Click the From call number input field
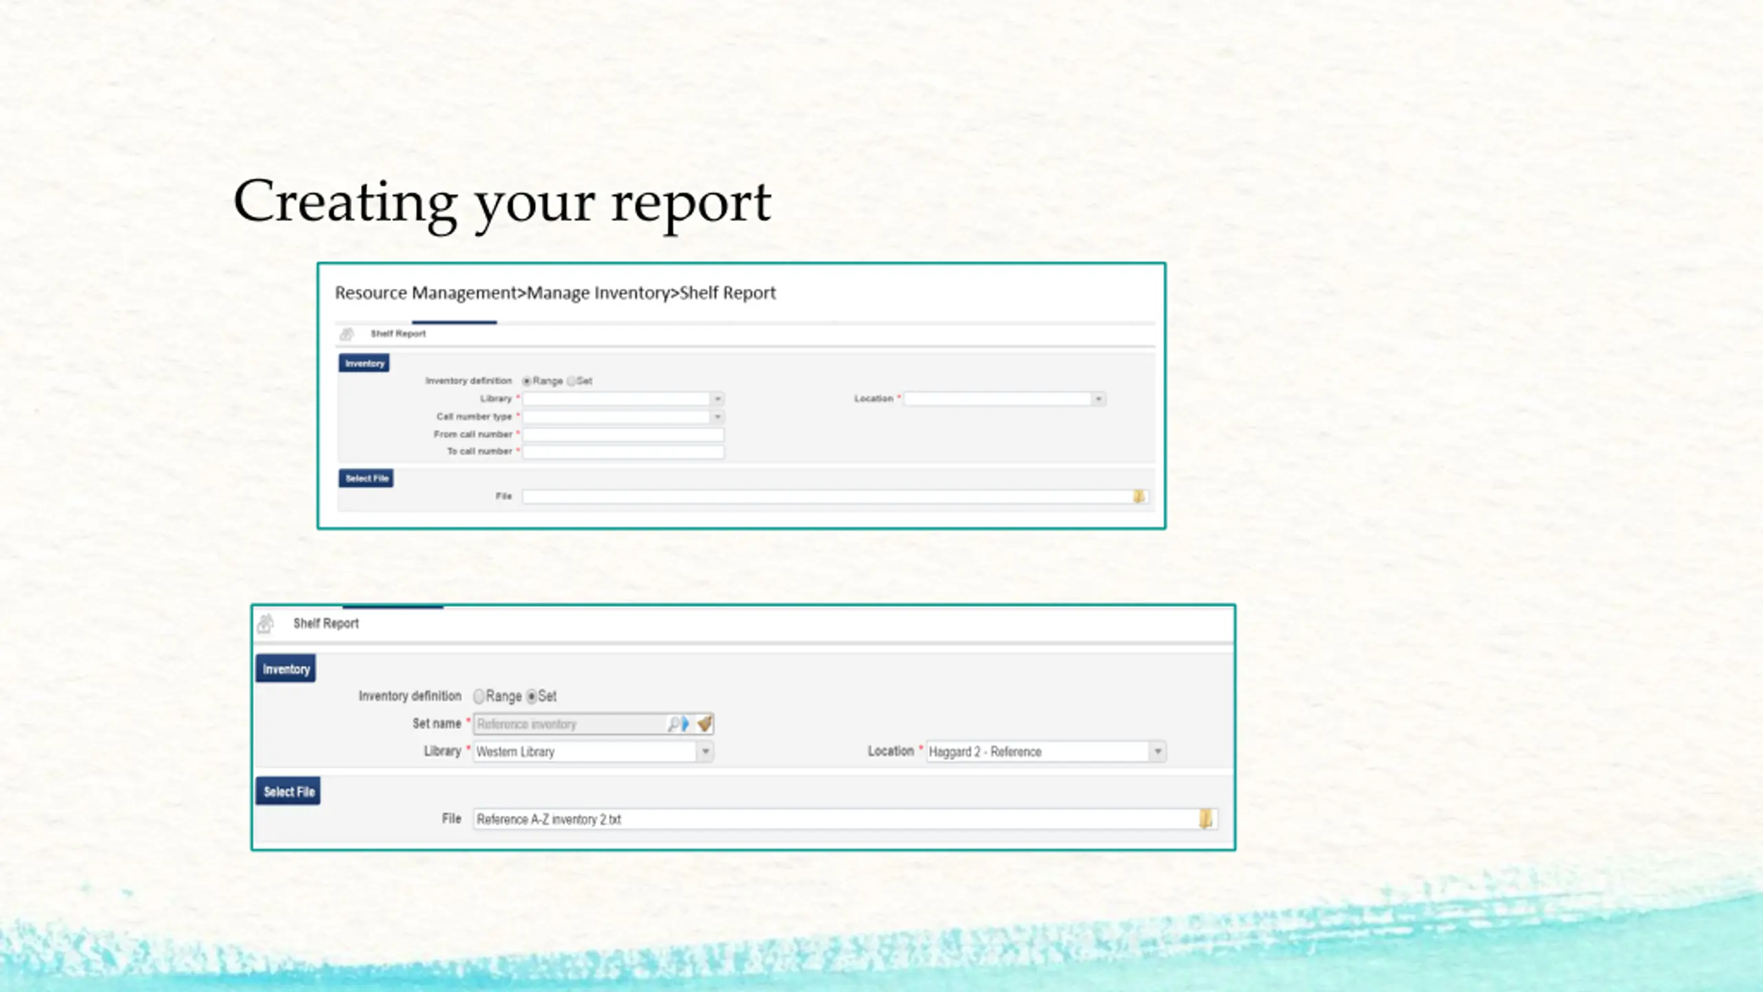1763x992 pixels. (x=623, y=435)
